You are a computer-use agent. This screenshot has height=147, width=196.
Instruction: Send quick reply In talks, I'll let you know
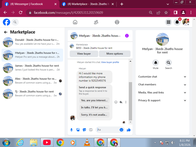(94, 107)
